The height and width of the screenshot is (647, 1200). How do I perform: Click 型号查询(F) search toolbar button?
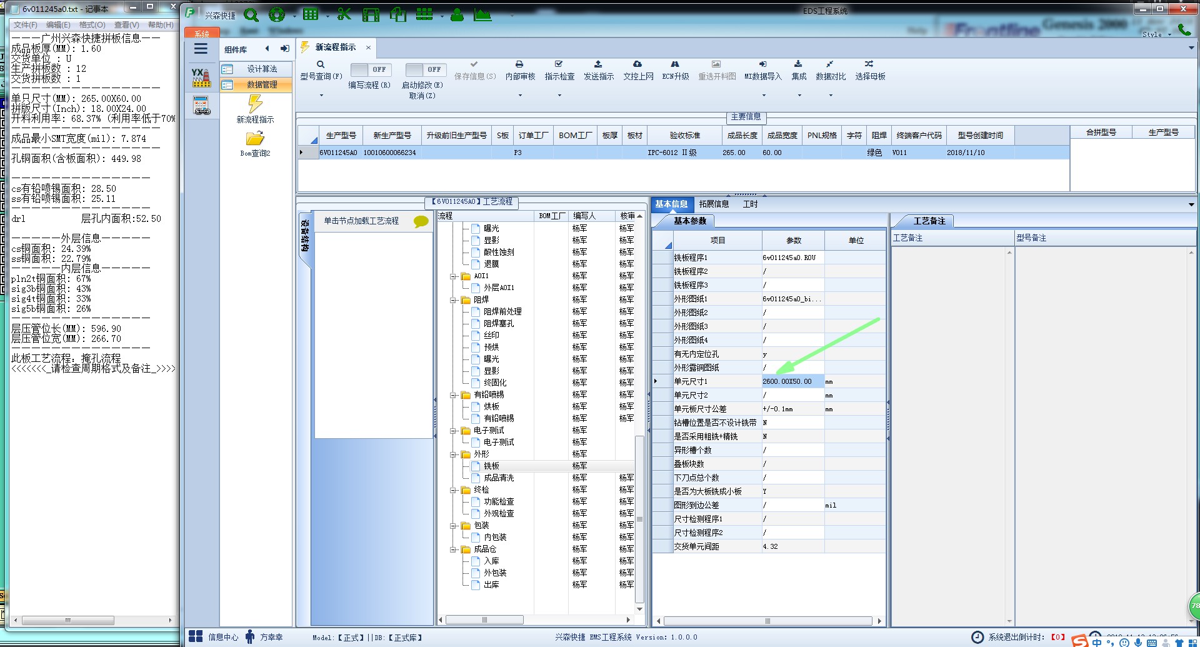tap(321, 71)
